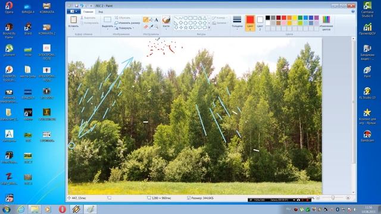Click the Вставить paste clipboard icon
The width and height of the screenshot is (381, 214).
coord(73,20)
